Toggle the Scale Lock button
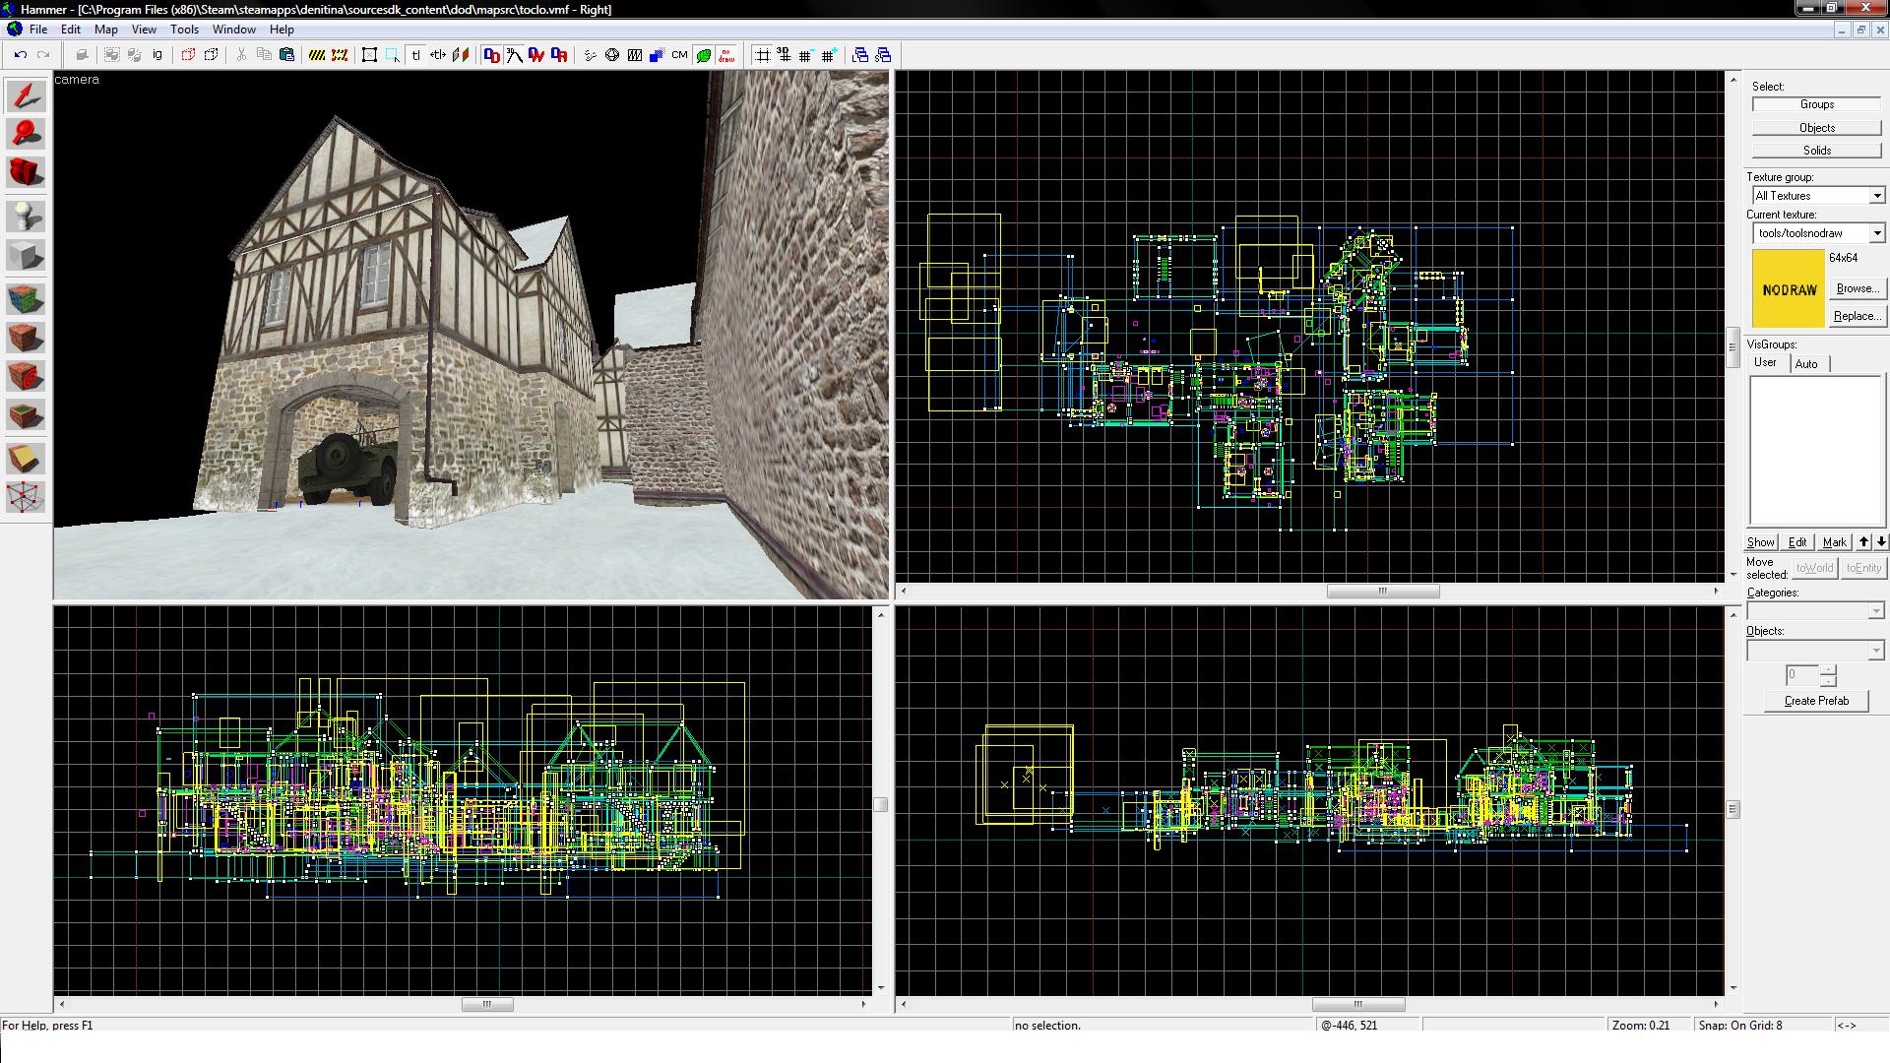The image size is (1890, 1063). coord(438,55)
